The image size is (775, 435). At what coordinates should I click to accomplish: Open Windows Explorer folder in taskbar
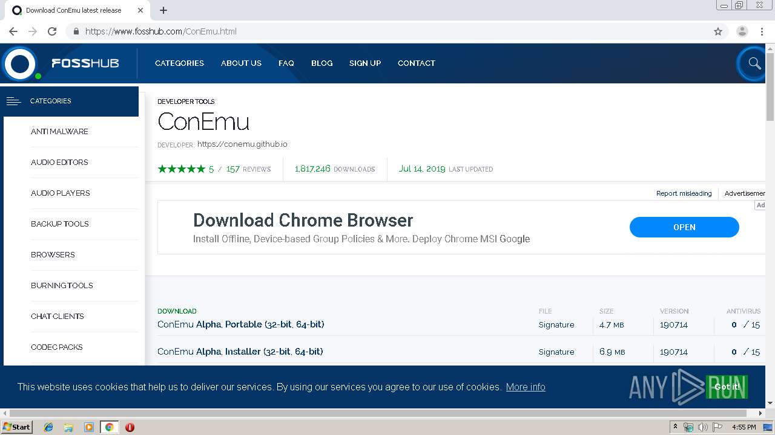(x=68, y=427)
